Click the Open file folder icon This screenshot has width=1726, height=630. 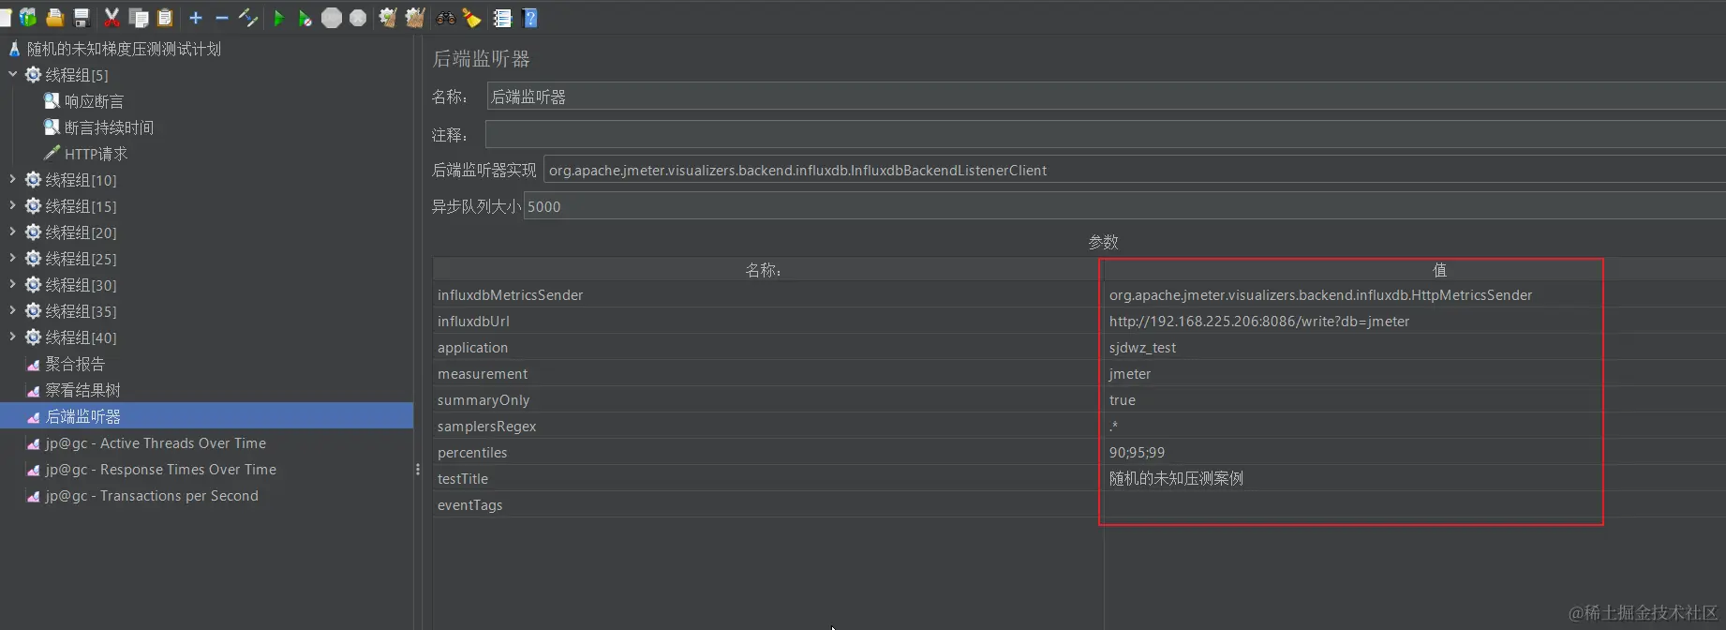tap(54, 18)
